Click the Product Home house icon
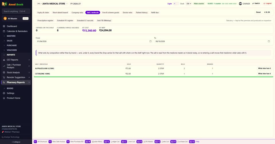The height and width of the screenshot is (144, 275). coord(4,98)
